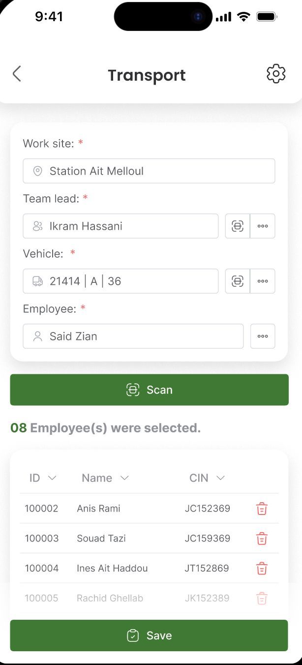
Task: Click the Team lead input field
Action: (x=121, y=226)
